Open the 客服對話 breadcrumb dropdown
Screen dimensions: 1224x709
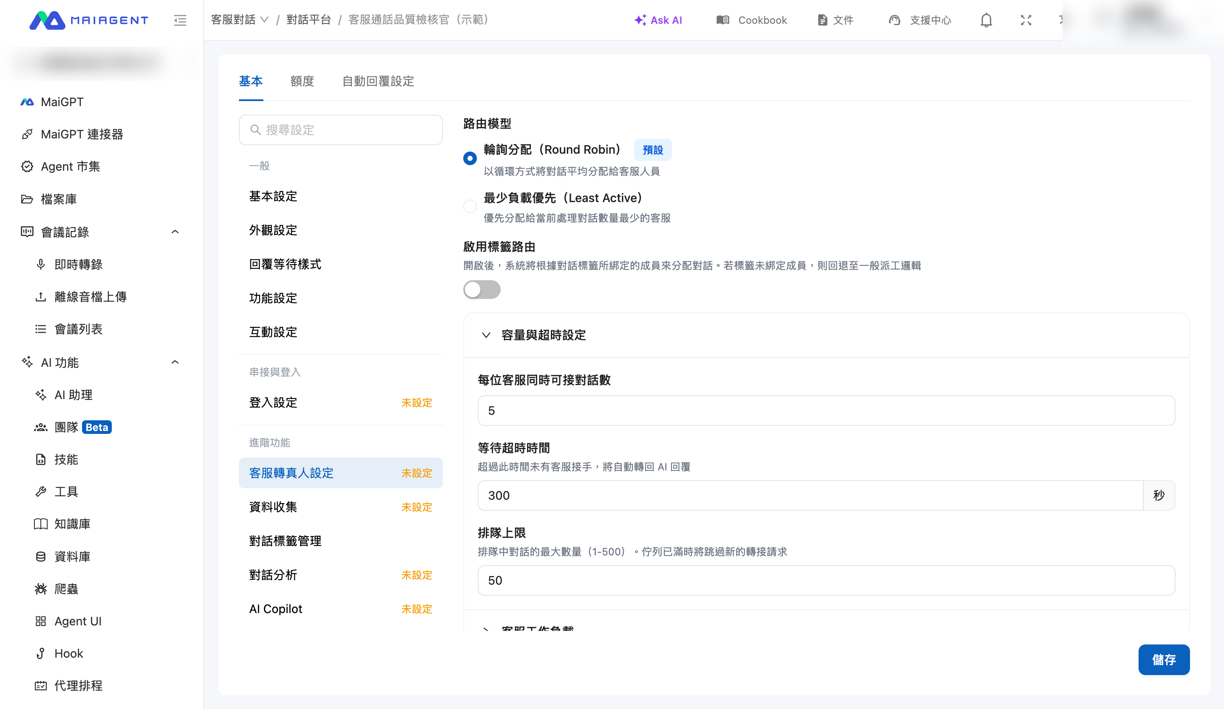tap(239, 20)
